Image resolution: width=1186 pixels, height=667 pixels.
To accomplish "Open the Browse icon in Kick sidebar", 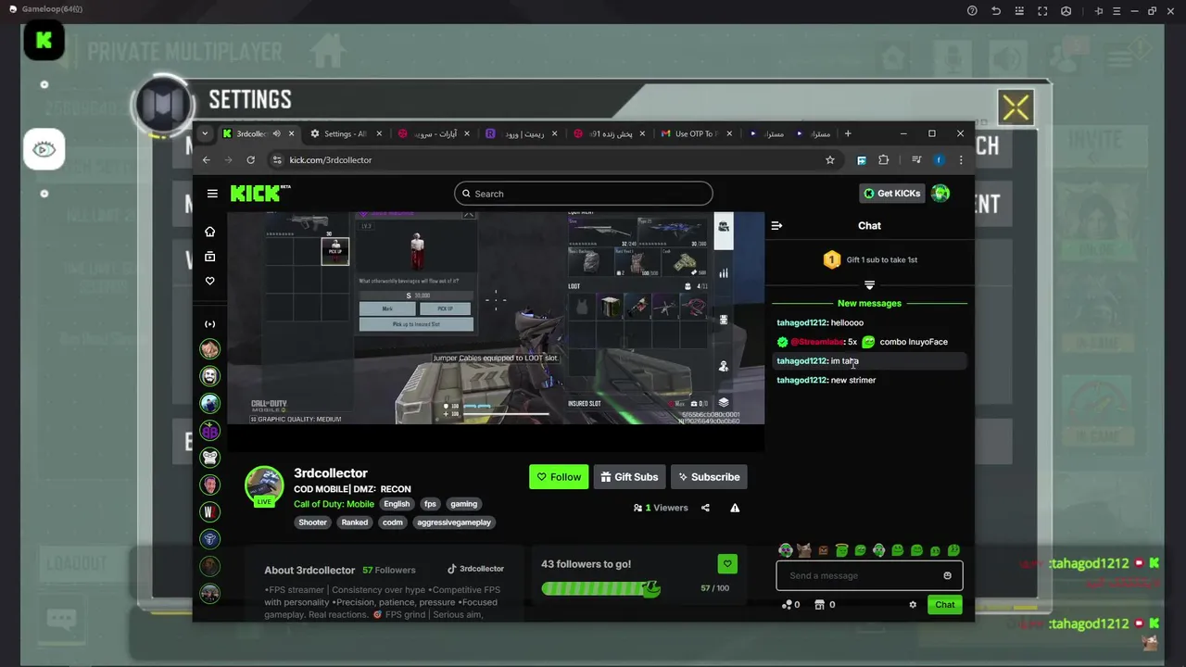I will 210,257.
